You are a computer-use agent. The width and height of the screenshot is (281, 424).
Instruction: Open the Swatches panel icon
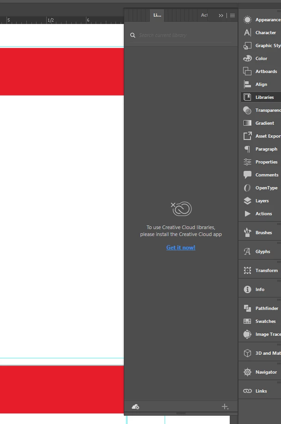click(247, 321)
